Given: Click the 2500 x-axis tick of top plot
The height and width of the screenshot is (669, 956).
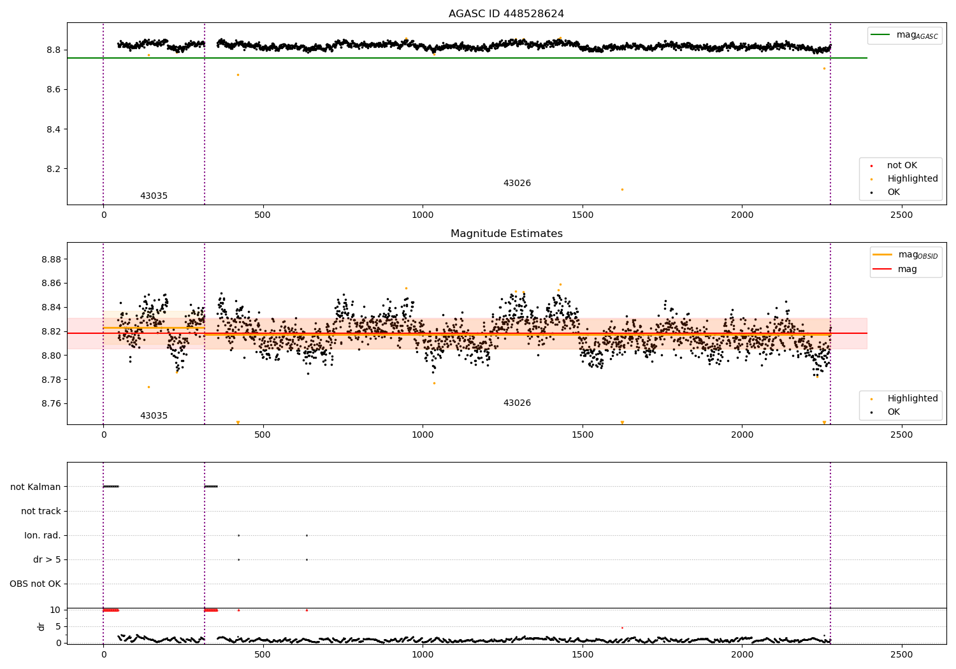Looking at the screenshot, I should [x=902, y=215].
